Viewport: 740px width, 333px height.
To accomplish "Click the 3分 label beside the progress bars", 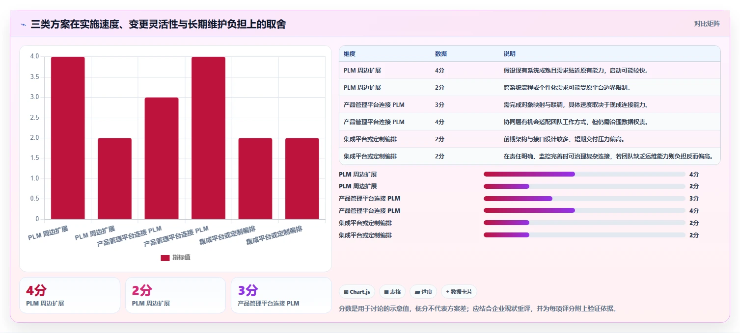I will point(694,199).
